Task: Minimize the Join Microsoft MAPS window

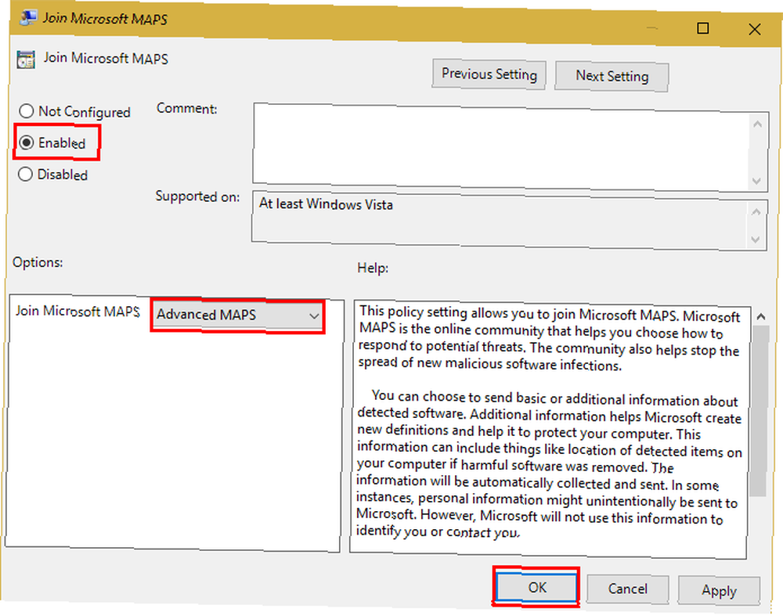Action: pos(651,27)
